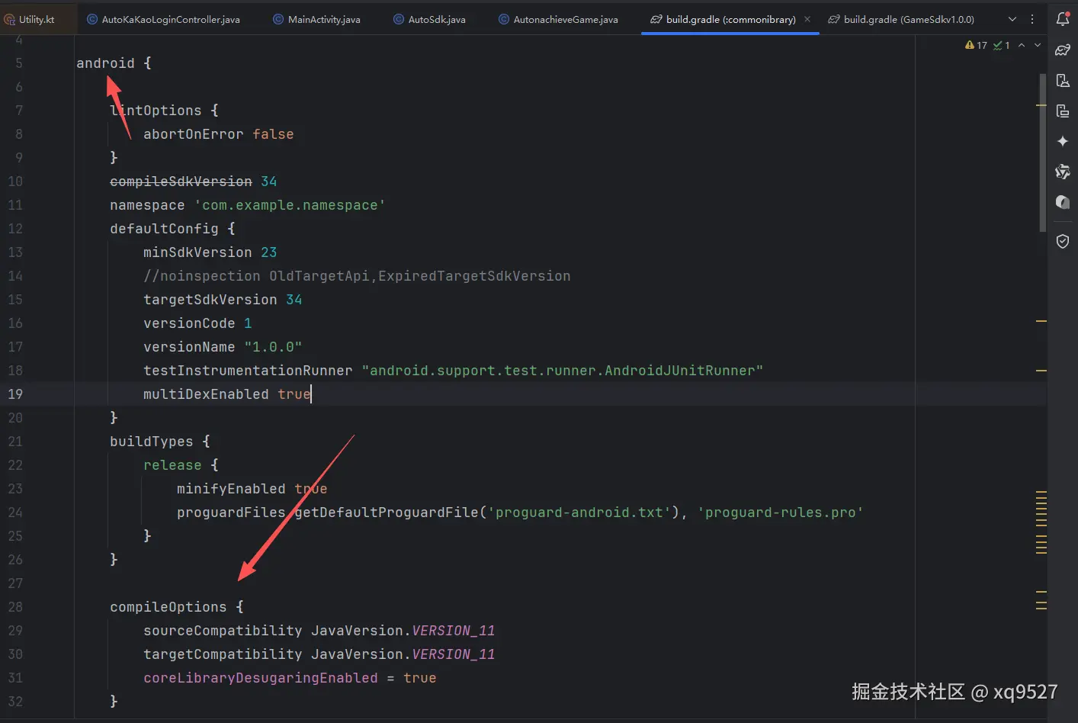Image resolution: width=1078 pixels, height=723 pixels.
Task: Click the 'abortOnError' property
Action: click(x=194, y=134)
